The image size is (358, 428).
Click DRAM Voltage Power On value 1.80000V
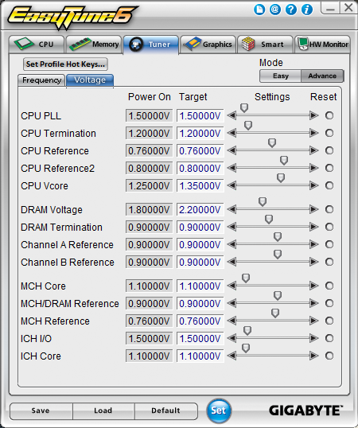(x=150, y=210)
